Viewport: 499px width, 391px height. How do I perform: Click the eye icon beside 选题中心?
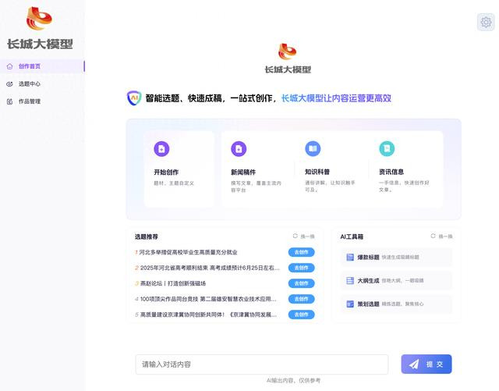pos(9,84)
